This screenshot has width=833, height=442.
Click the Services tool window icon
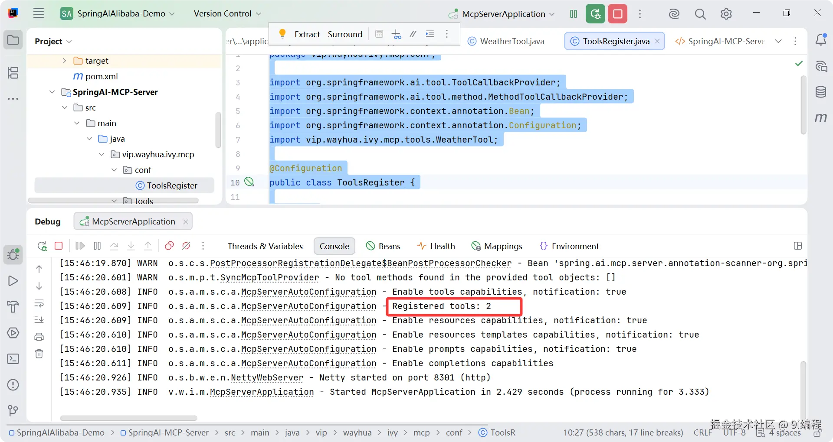pos(13,333)
